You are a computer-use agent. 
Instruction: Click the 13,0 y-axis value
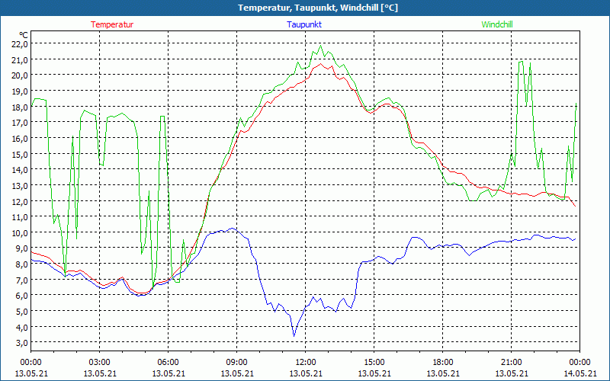pyautogui.click(x=20, y=185)
